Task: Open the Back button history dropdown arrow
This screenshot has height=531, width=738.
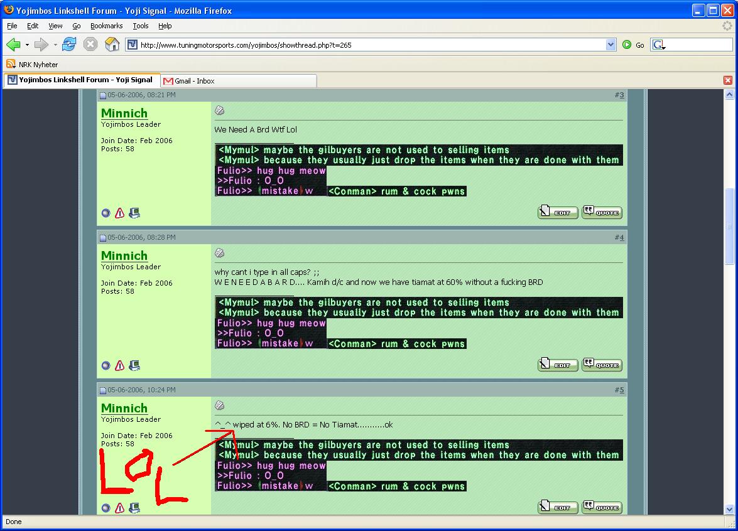Action: coord(27,45)
